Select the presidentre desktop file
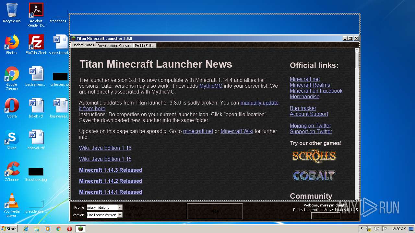 (36, 205)
